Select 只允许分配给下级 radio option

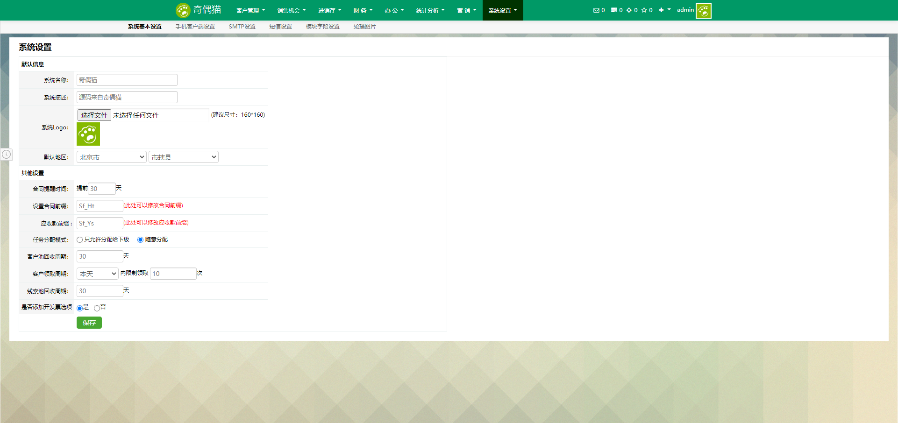point(79,240)
